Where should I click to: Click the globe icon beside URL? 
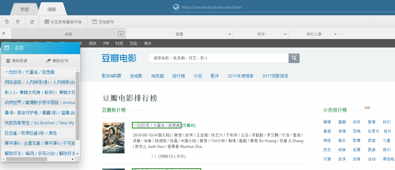coord(176,7)
